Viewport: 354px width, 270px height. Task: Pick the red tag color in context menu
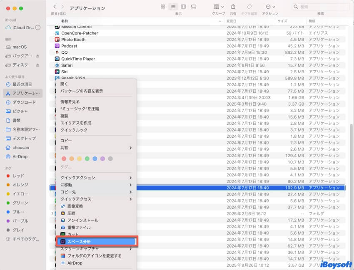[x=64, y=159]
